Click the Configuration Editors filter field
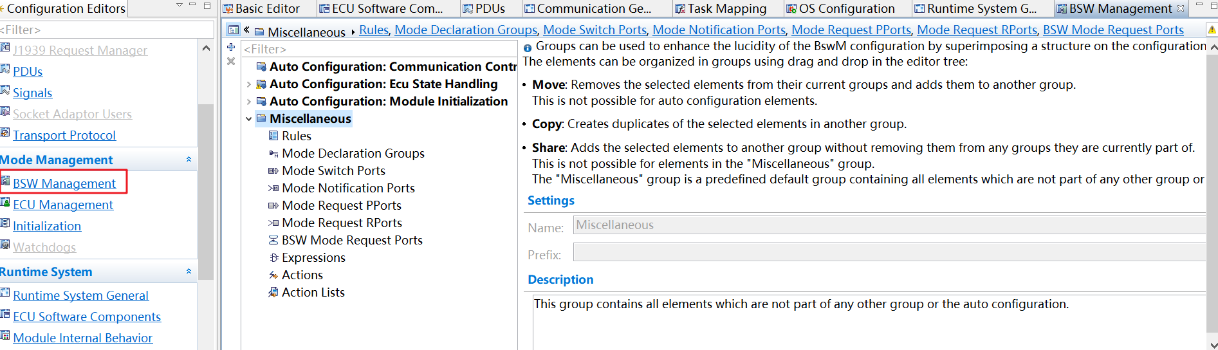Viewport: 1218px width, 350px height. [x=106, y=30]
